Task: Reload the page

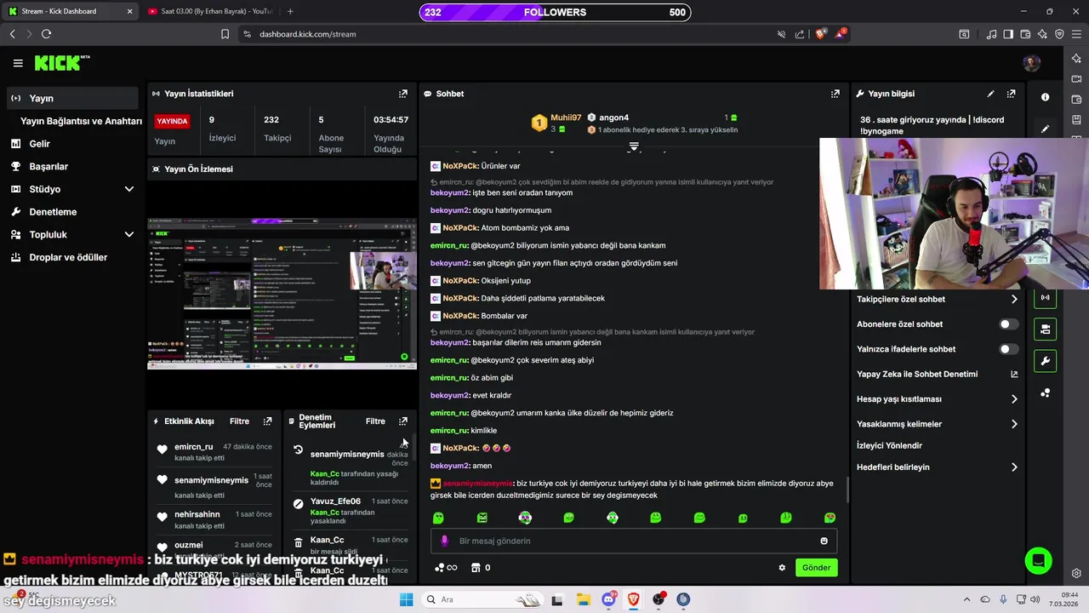Action: pos(46,34)
